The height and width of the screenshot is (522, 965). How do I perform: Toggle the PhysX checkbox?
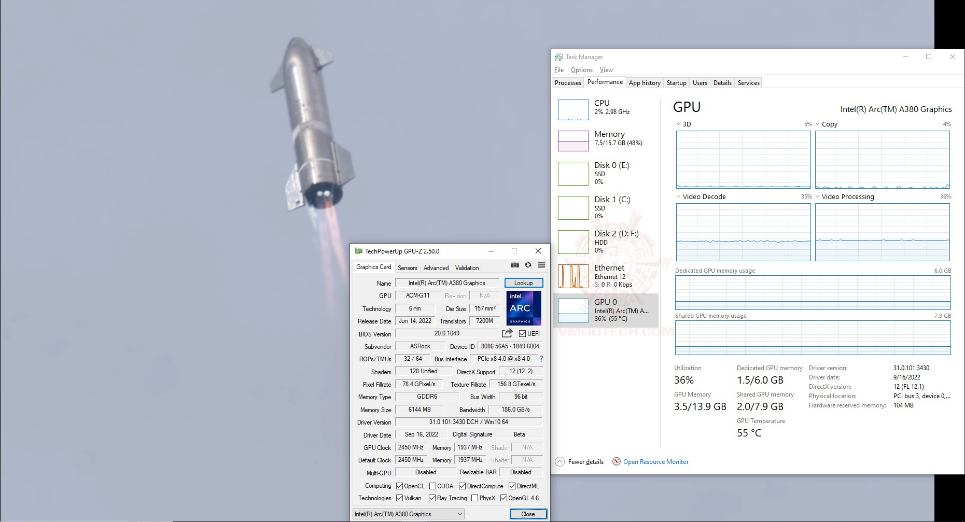[475, 498]
